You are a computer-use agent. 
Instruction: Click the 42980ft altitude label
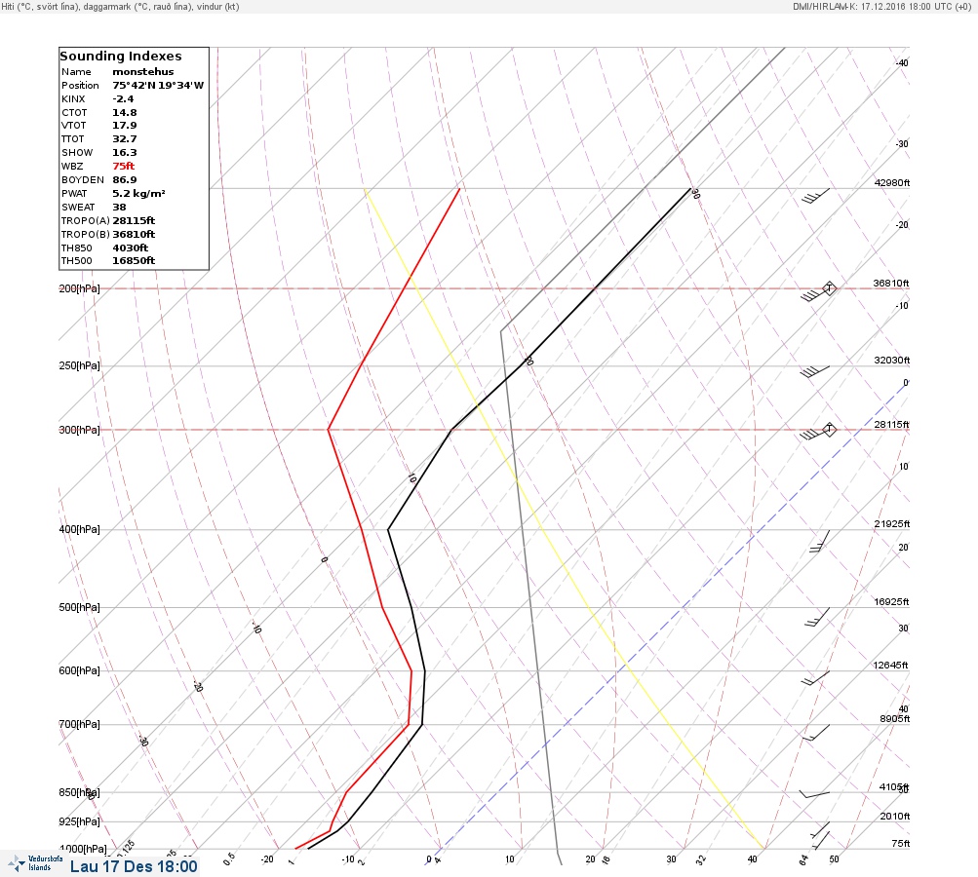pos(892,182)
